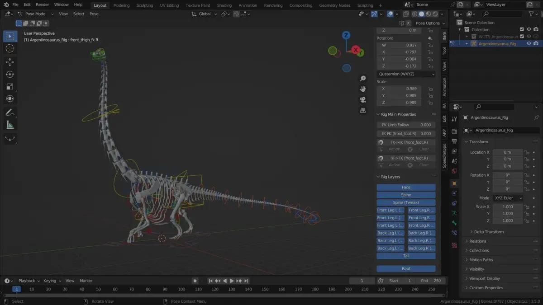This screenshot has width=543, height=305.
Task: Switch perspective/orthographic grid gizmo
Action: coord(363,110)
